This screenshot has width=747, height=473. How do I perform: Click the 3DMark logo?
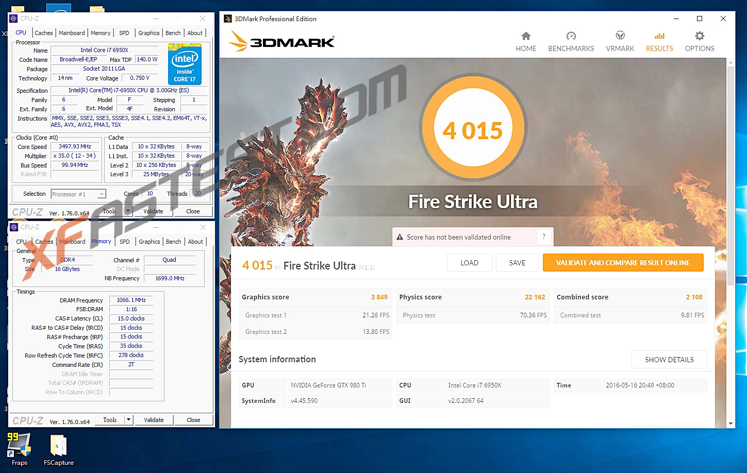(x=281, y=41)
